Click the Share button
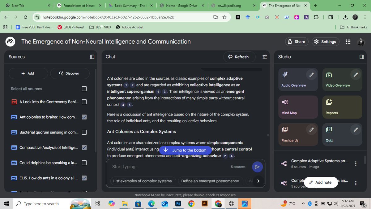The width and height of the screenshot is (371, 209). point(296,41)
